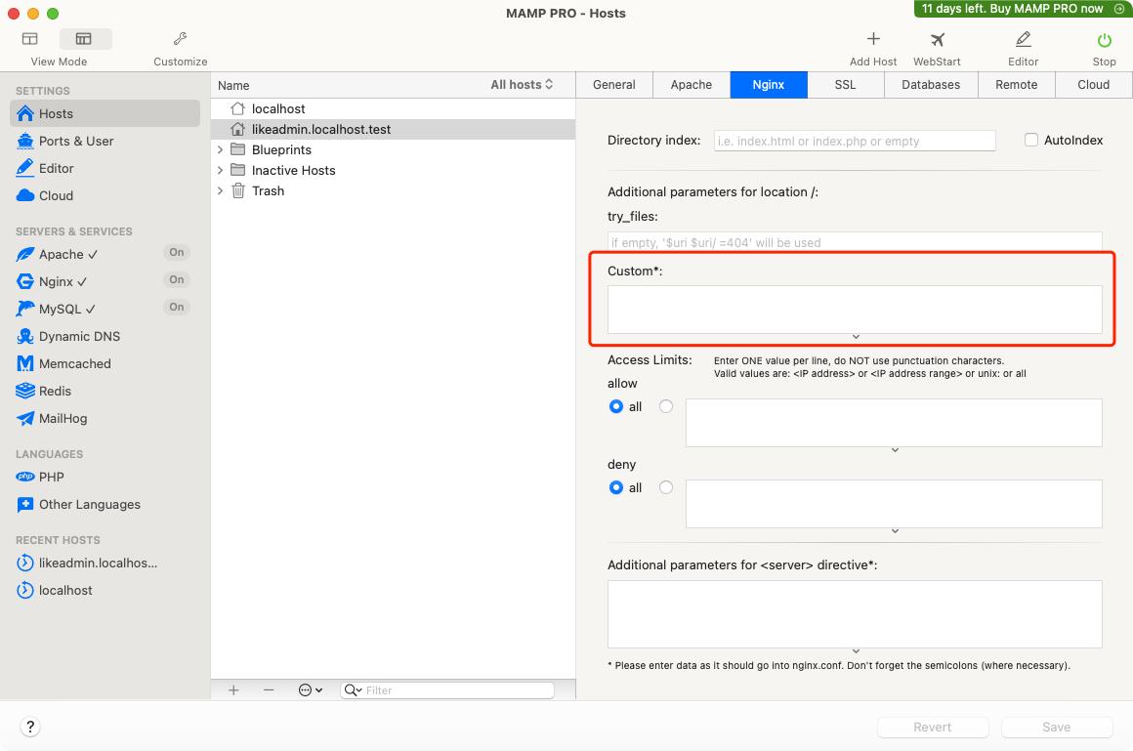Open Dynamic DNS settings
Image resolution: width=1133 pixels, height=751 pixels.
[79, 336]
